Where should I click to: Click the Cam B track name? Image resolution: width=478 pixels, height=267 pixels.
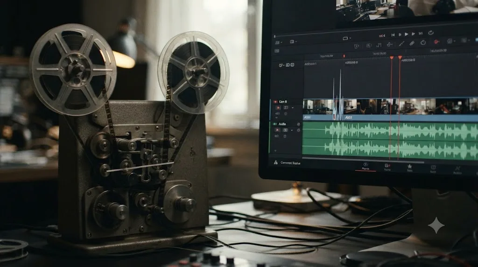pyautogui.click(x=282, y=102)
